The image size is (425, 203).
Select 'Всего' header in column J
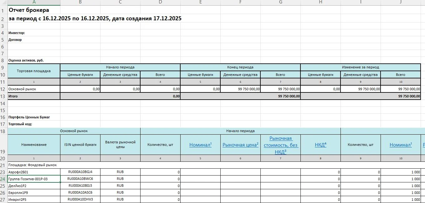[x=401, y=75]
